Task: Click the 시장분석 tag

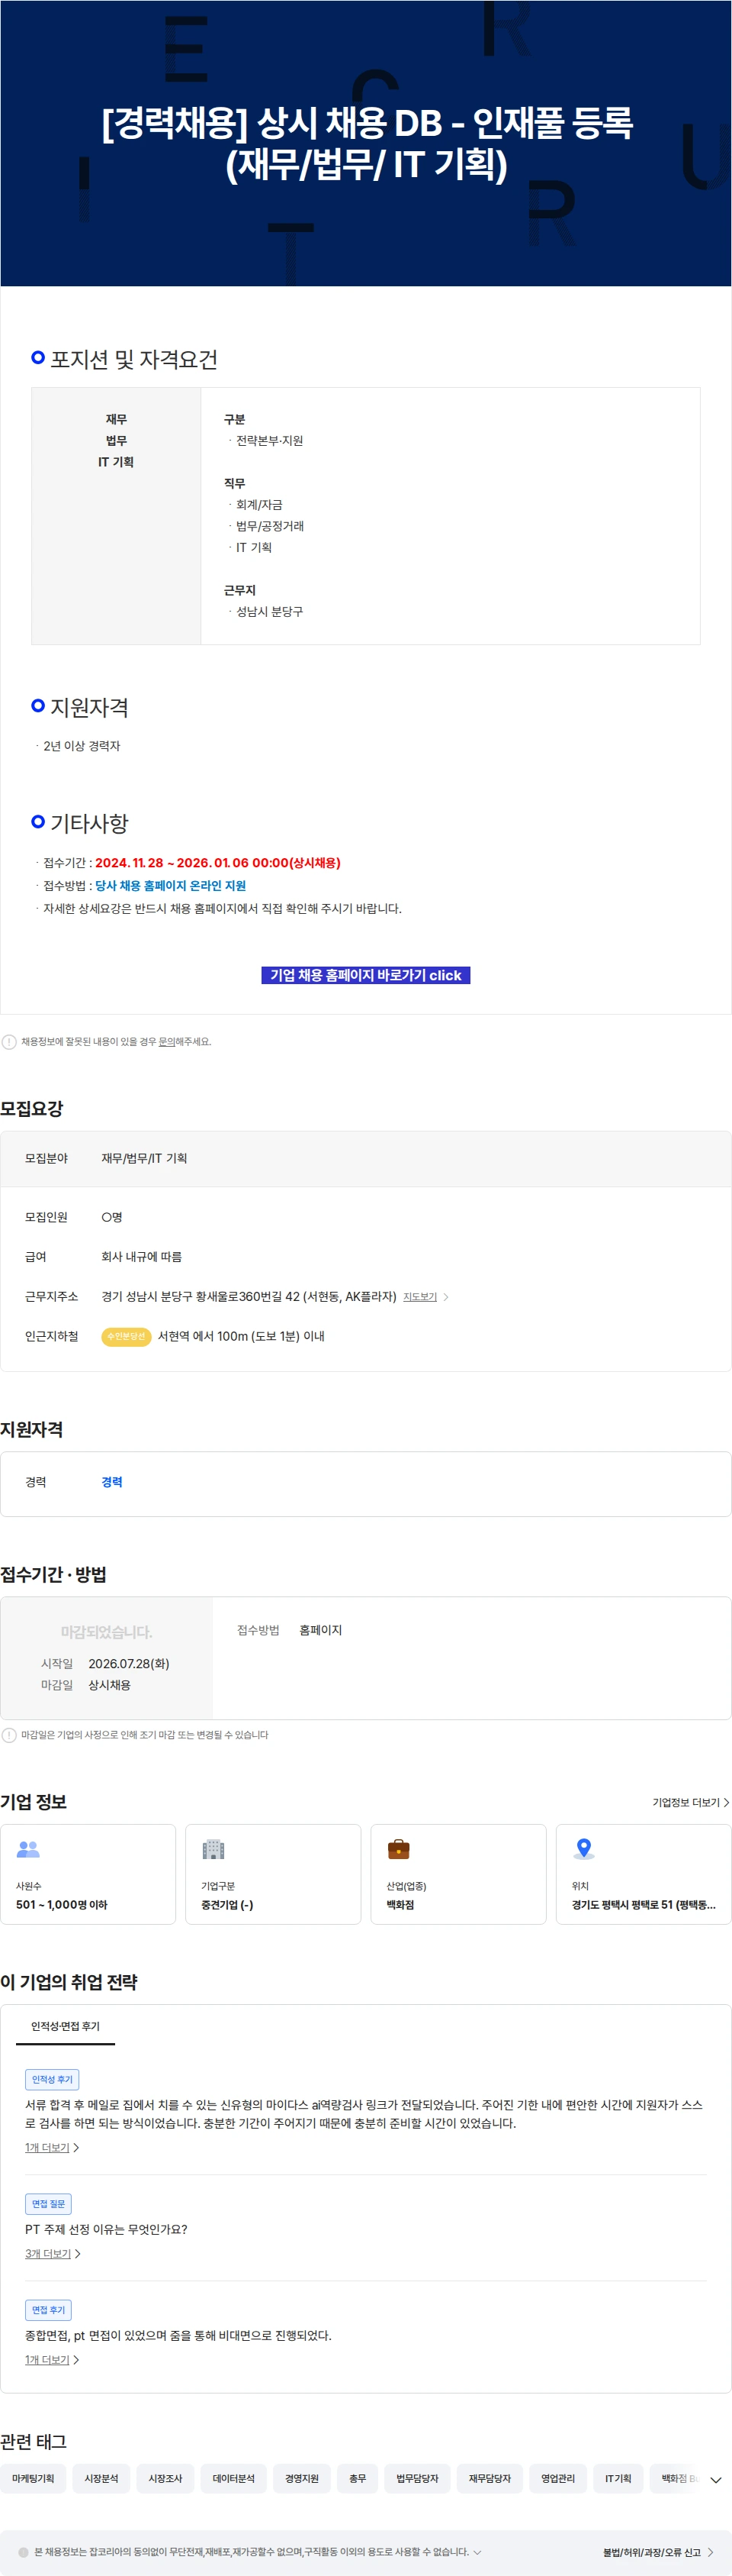Action: pyautogui.click(x=101, y=2479)
